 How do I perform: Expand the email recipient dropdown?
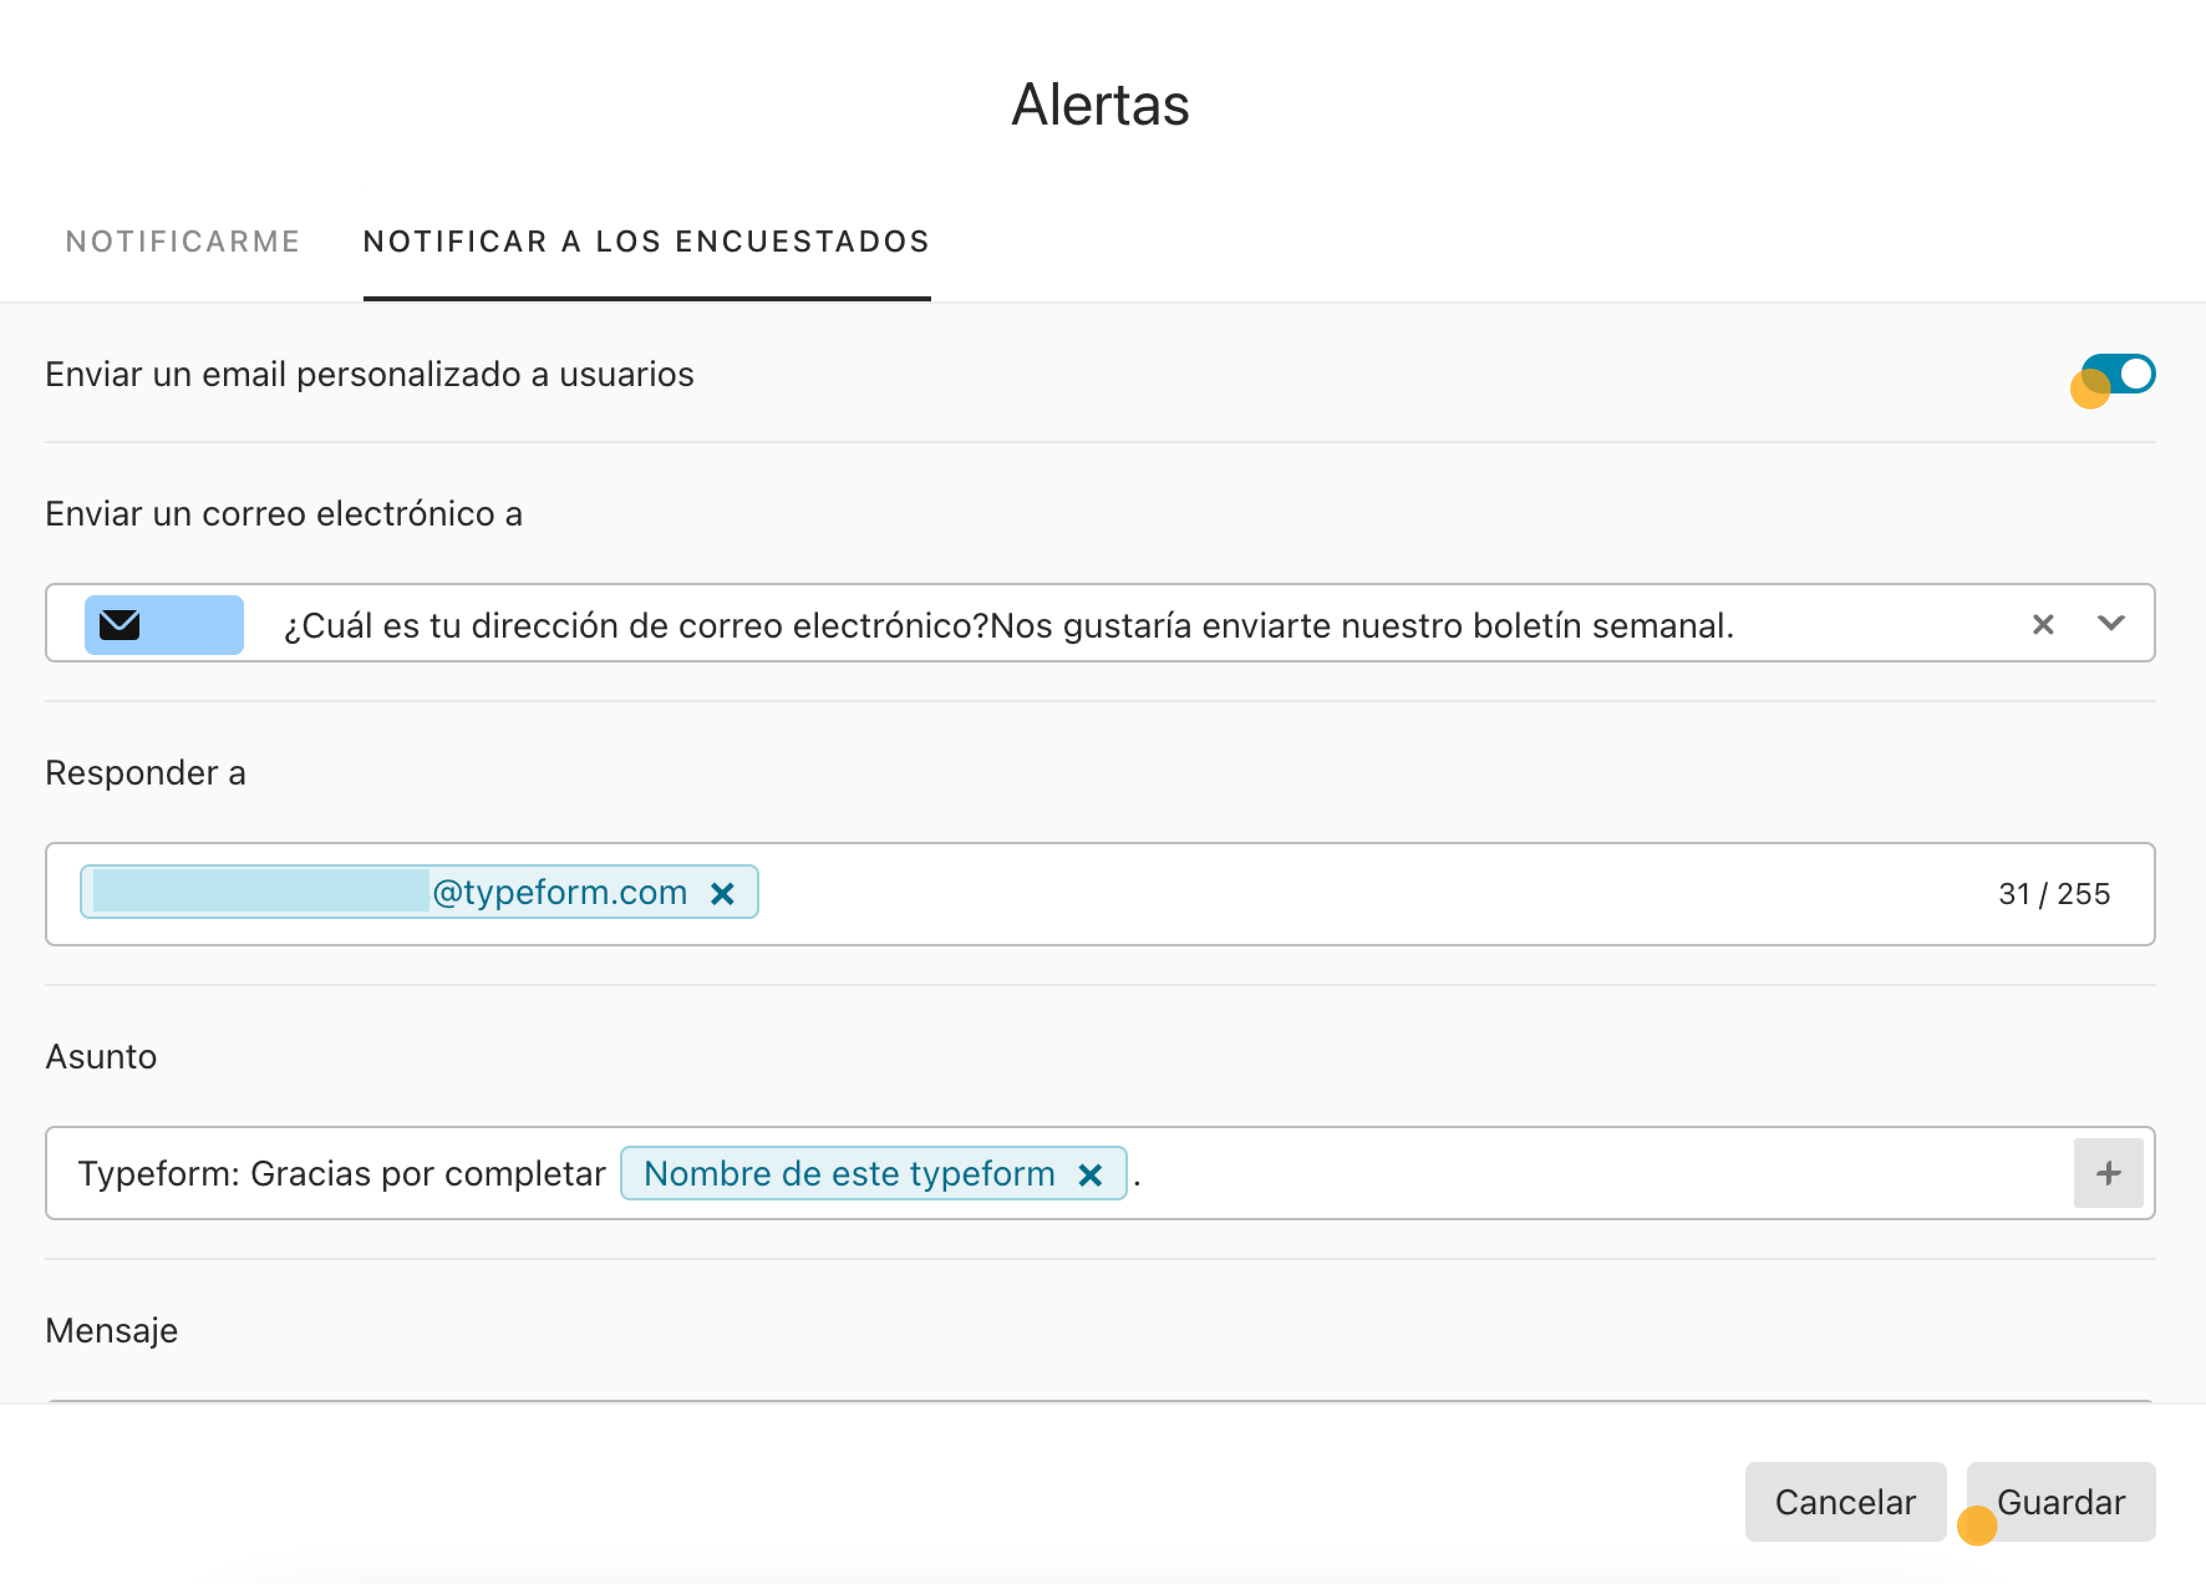(x=2110, y=623)
